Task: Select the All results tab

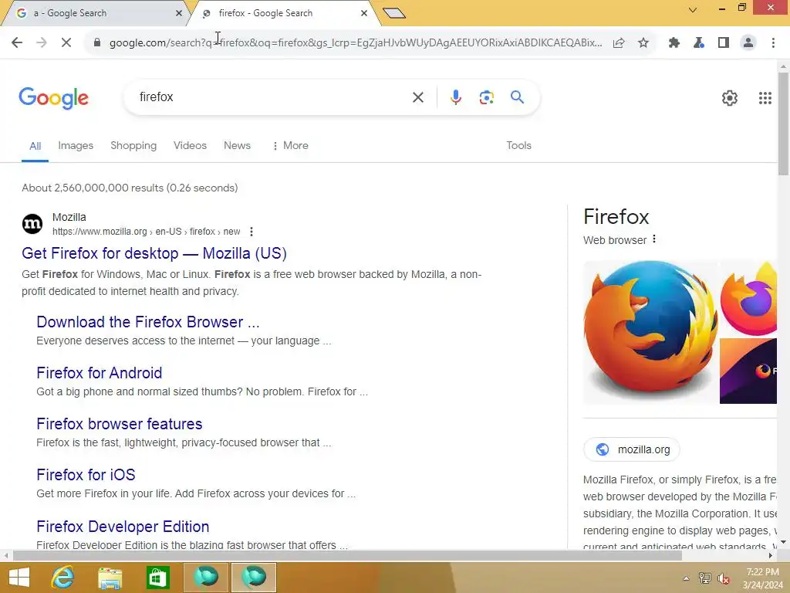Action: tap(35, 146)
